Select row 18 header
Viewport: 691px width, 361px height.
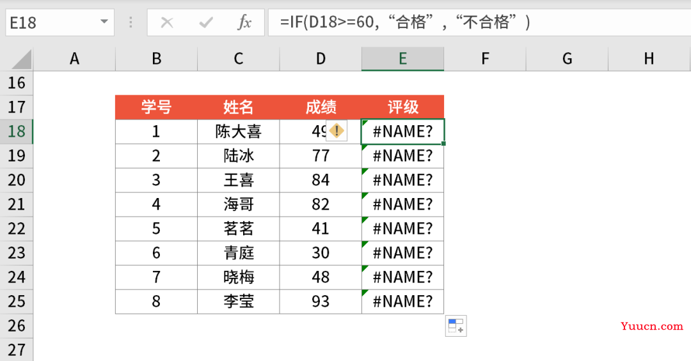[16, 131]
